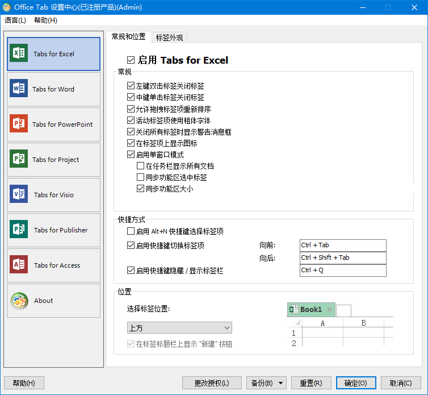Open the Tabs for Word section
Screen dimensions: 428x395
(x=53, y=89)
